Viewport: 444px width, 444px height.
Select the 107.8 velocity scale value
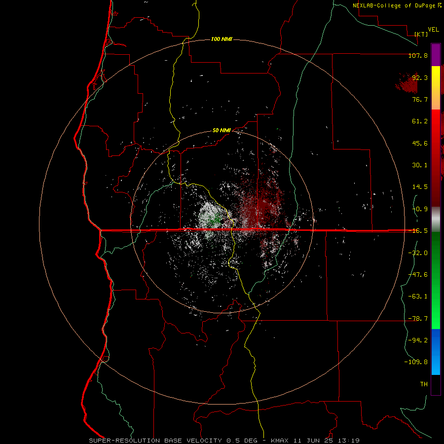tap(418, 56)
